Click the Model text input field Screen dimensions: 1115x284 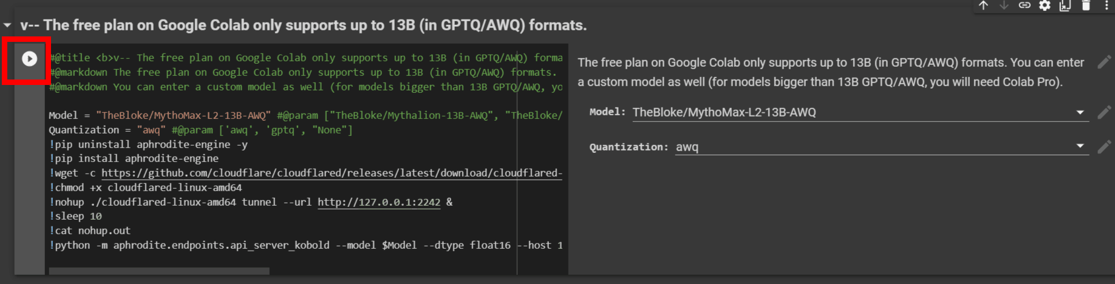[x=850, y=112]
